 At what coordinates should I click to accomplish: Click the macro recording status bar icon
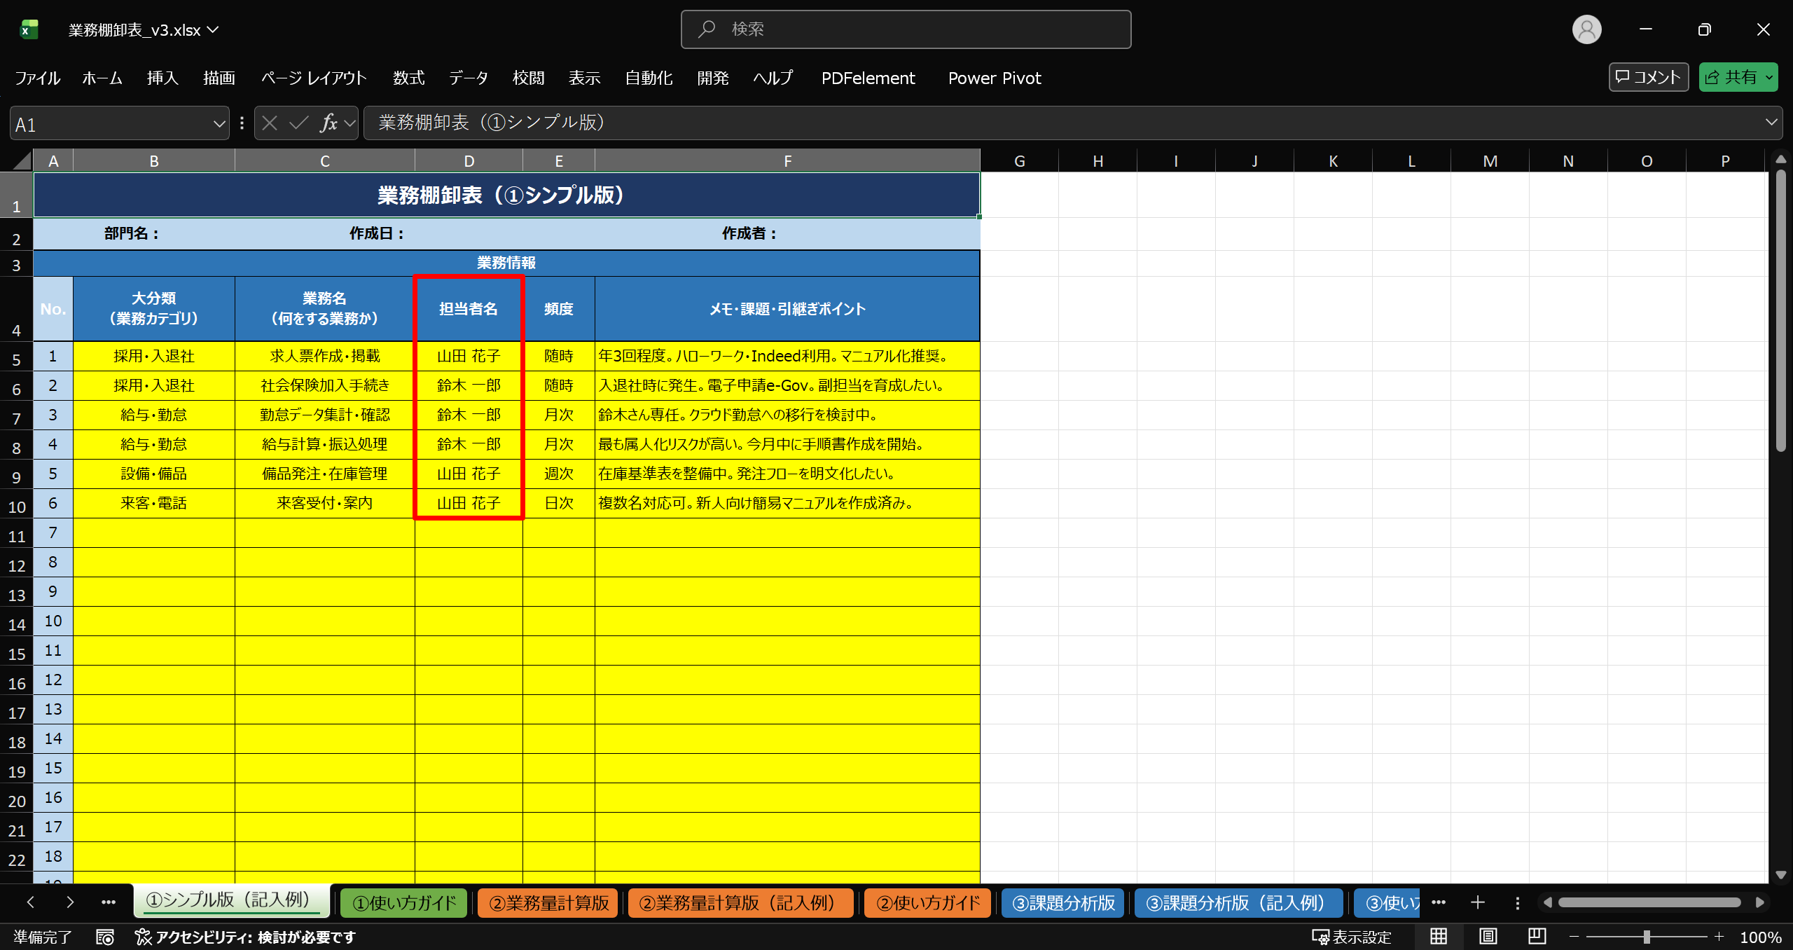point(105,937)
